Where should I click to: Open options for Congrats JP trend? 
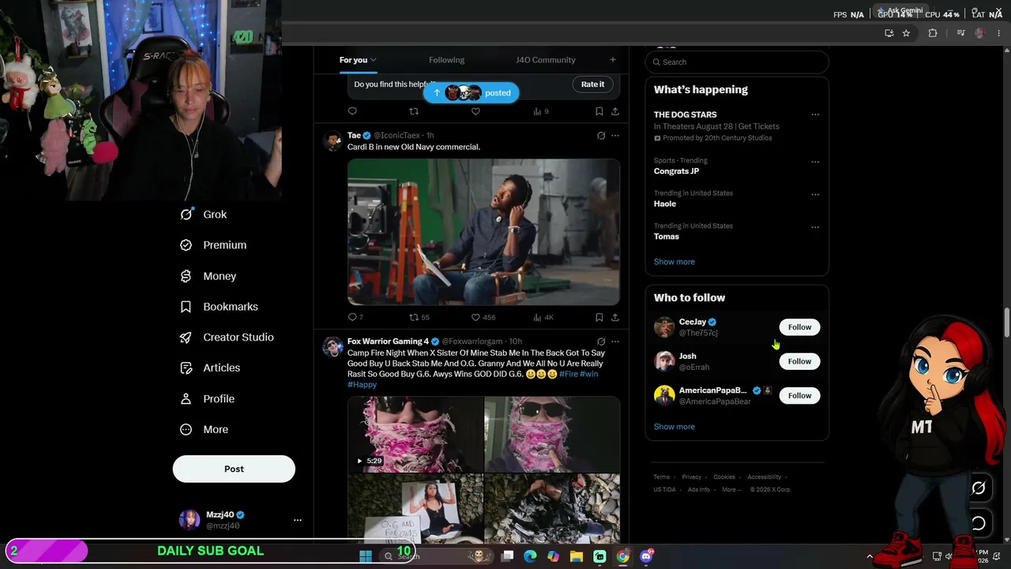point(815,162)
